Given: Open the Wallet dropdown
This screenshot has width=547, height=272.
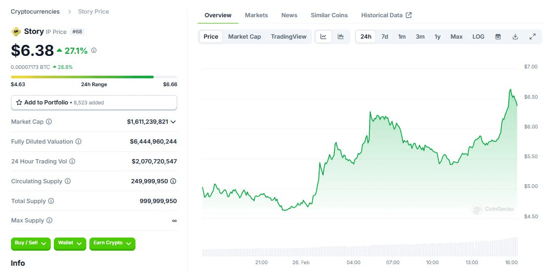Looking at the screenshot, I should coord(70,244).
